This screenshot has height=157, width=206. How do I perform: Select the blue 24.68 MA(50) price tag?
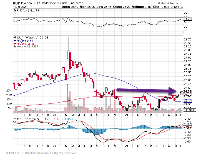(x=187, y=101)
